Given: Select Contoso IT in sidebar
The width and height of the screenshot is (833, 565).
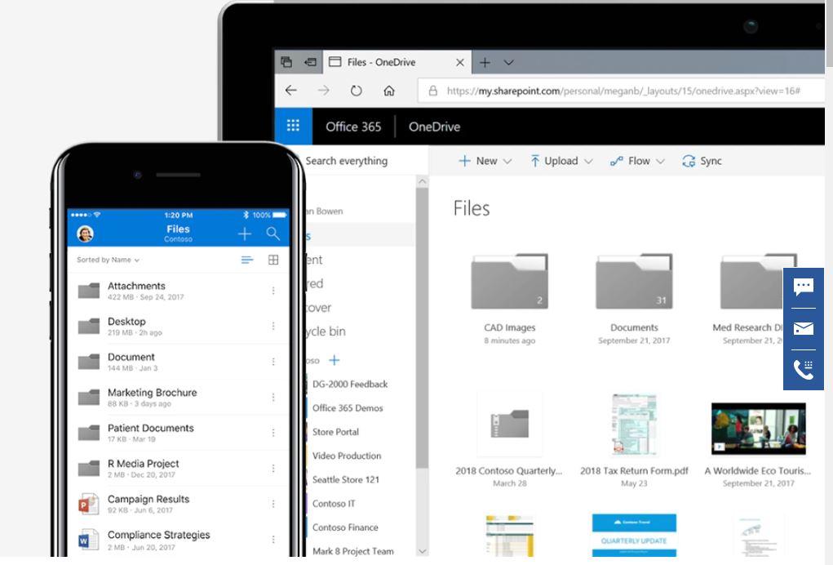Looking at the screenshot, I should [x=334, y=503].
